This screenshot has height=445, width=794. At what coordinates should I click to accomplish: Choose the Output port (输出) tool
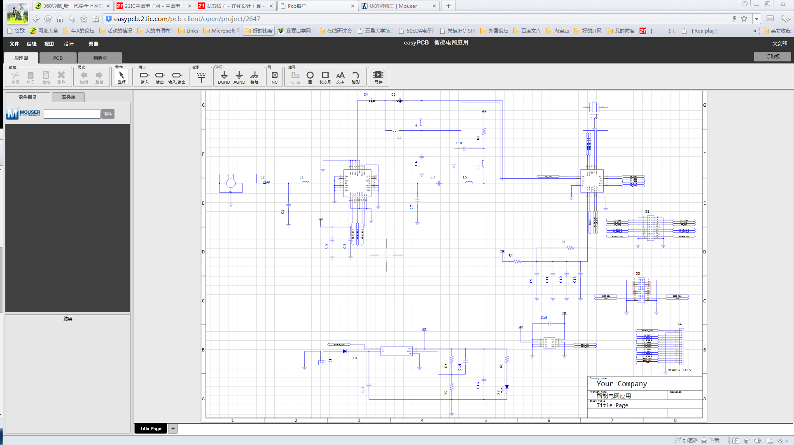coord(160,77)
